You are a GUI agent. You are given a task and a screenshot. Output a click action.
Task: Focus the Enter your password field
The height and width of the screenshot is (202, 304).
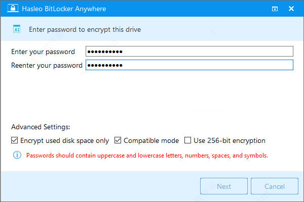(x=189, y=52)
